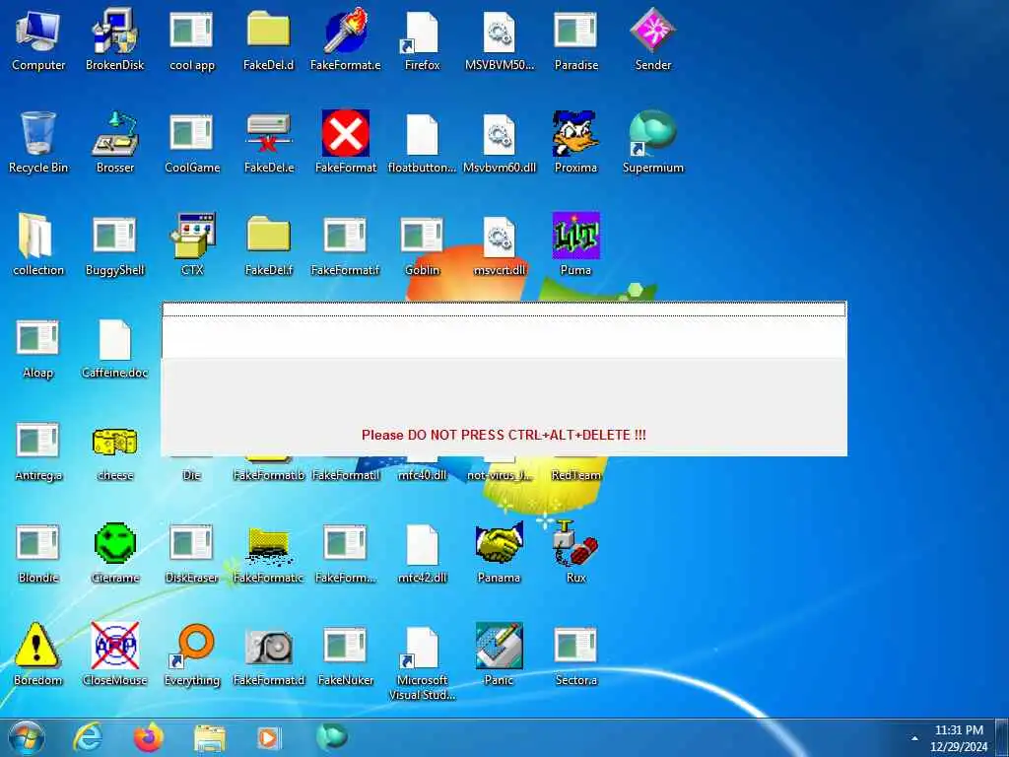
Task: Select the Proxima duck icon
Action: point(575,133)
